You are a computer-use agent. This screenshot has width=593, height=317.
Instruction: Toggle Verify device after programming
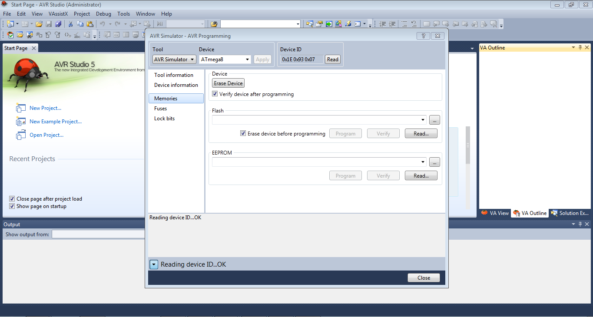(x=215, y=94)
